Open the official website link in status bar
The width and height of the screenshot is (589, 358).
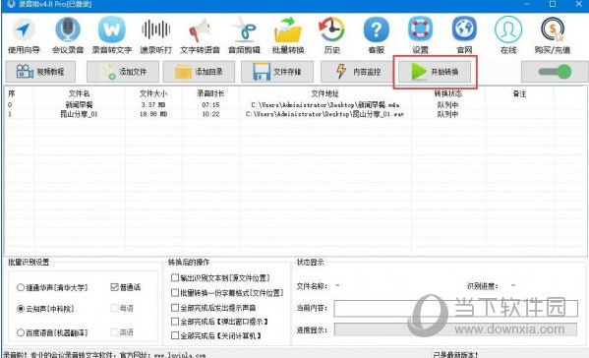180,355
